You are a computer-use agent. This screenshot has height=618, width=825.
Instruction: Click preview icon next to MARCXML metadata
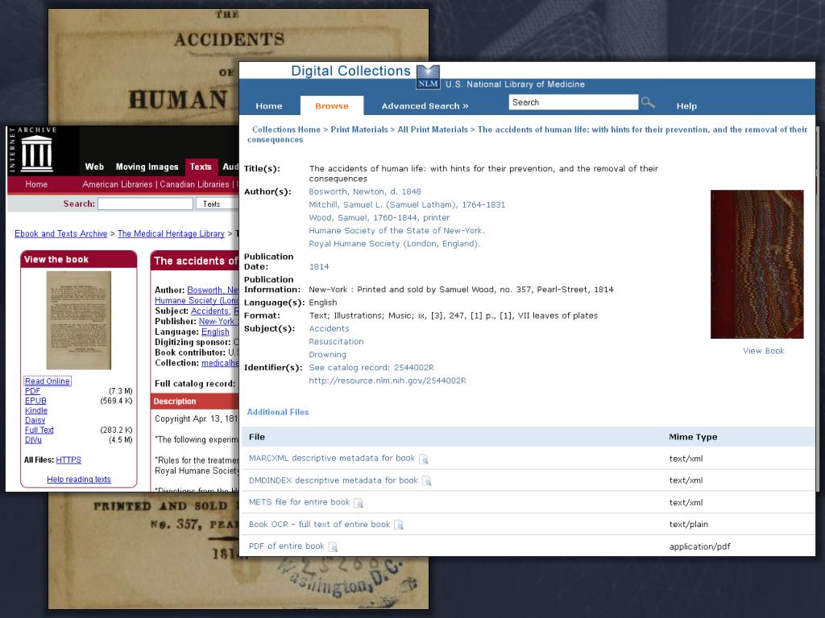[424, 459]
